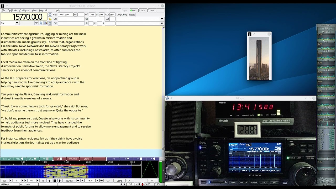Click single right arrow beside the 1500 field
The image size is (336, 189).
[97, 181]
